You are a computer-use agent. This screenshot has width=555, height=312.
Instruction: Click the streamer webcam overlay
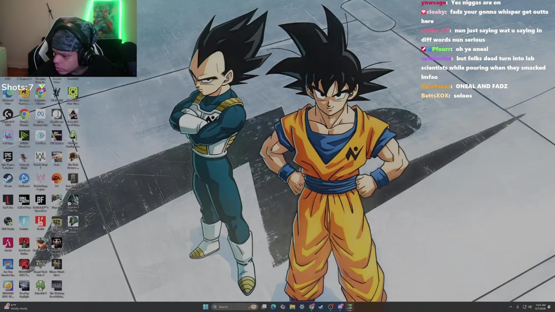pyautogui.click(x=68, y=38)
